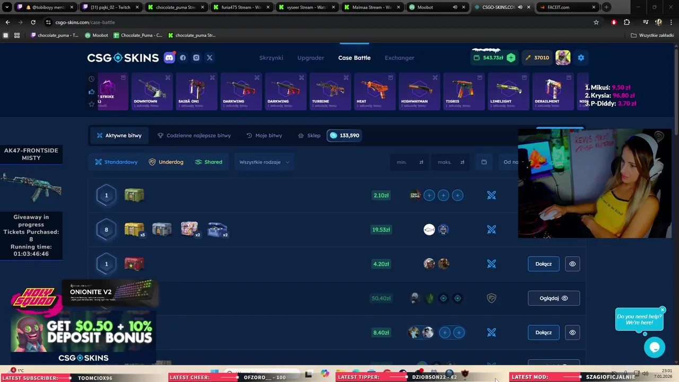Screen dimensions: 679x382
Task: Open Skrzynki in top navigation
Action: (271, 58)
